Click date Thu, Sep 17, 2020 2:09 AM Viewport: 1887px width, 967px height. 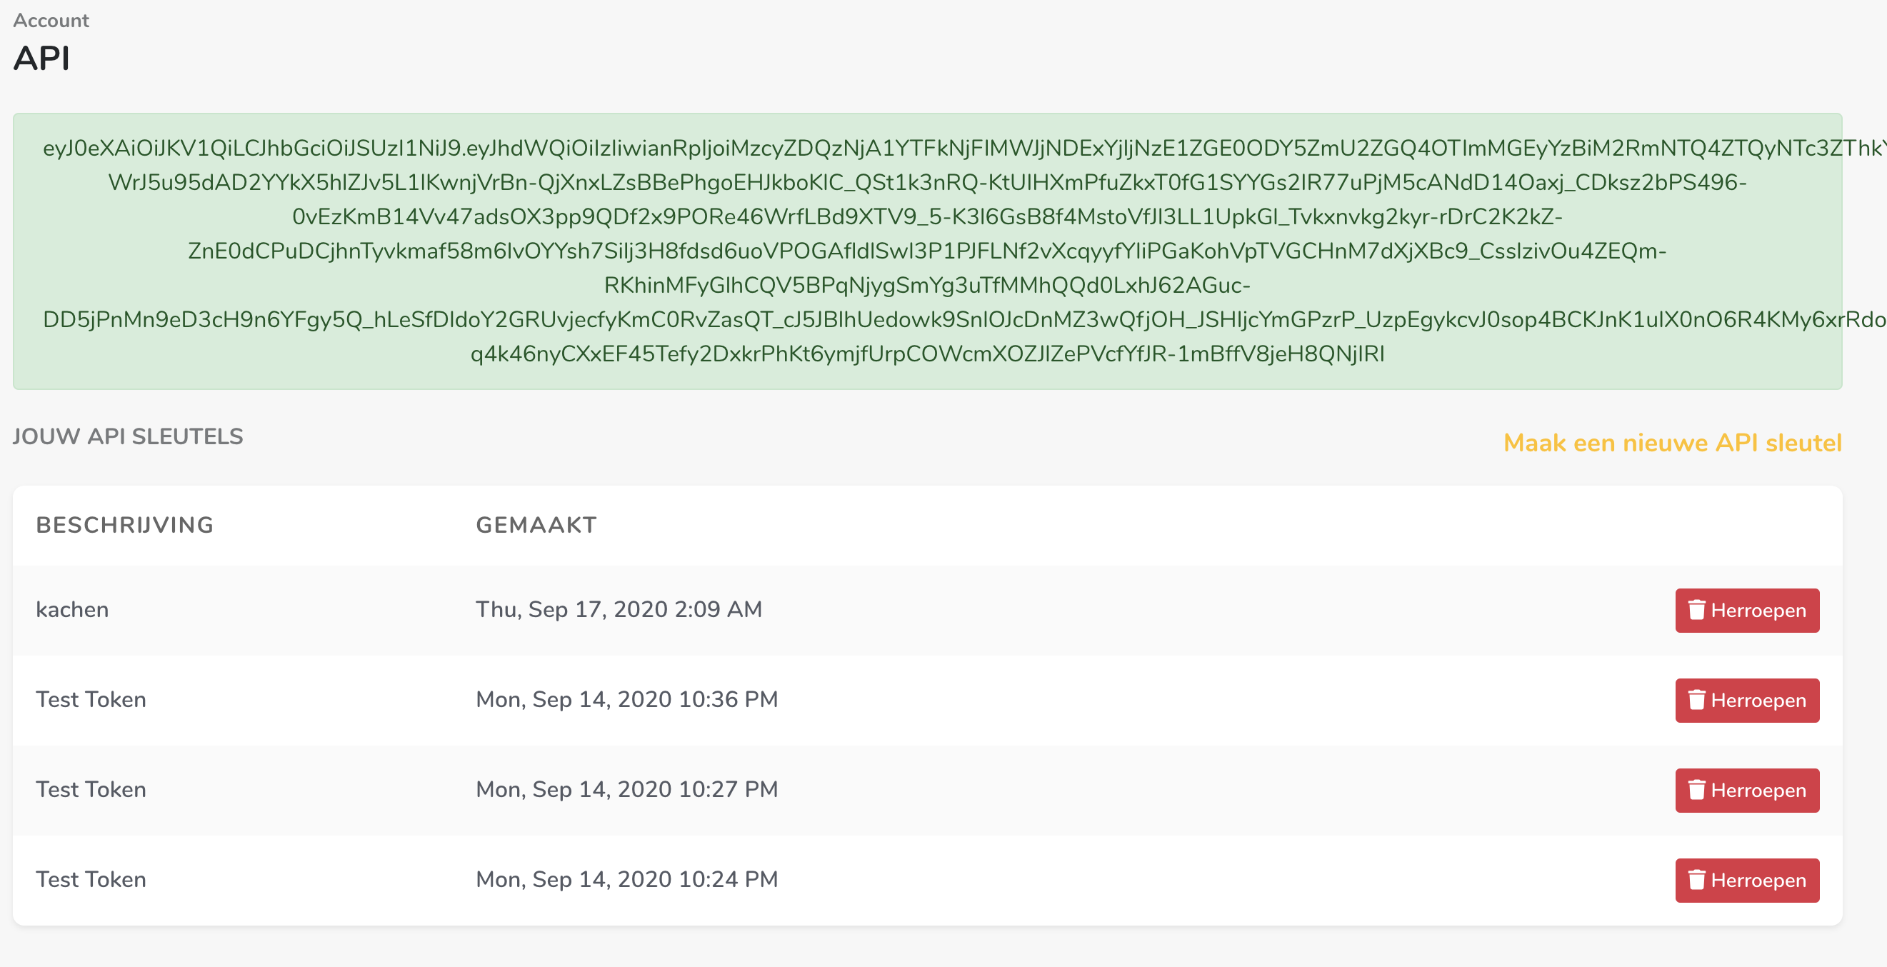click(x=619, y=609)
